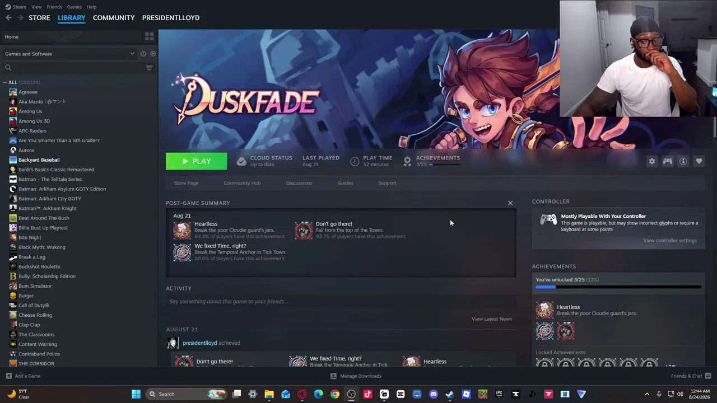
Task: Click the library page vertical scrollbar
Action: [715, 127]
